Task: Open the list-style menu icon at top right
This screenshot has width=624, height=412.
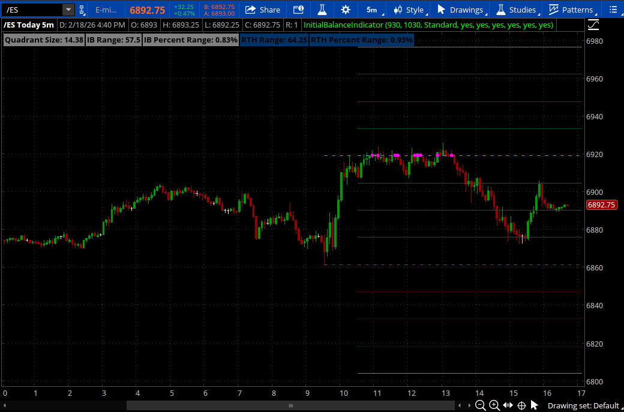Action: click(x=612, y=10)
